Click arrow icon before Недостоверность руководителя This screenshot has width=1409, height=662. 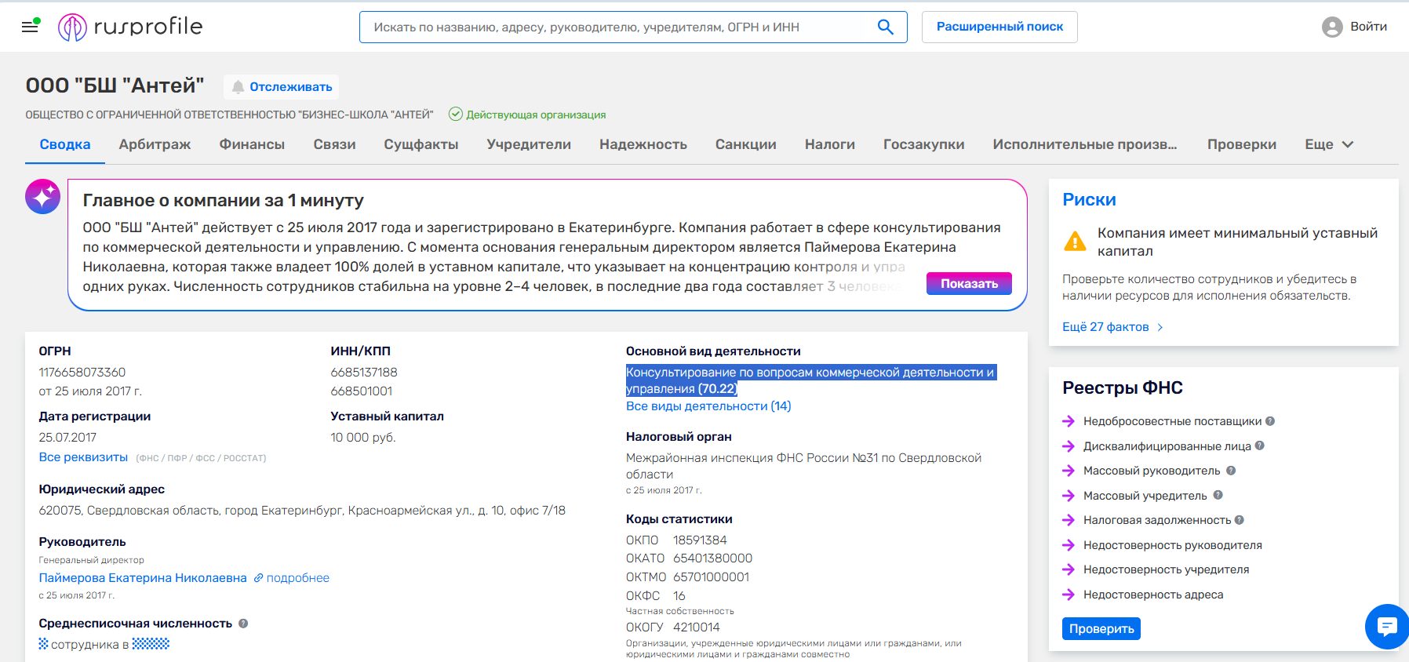click(x=1069, y=545)
